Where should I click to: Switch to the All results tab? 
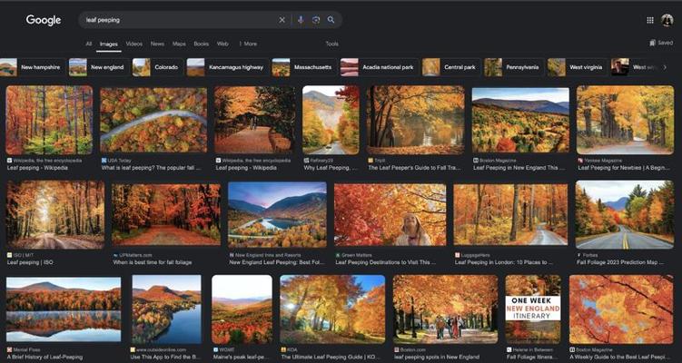click(89, 44)
